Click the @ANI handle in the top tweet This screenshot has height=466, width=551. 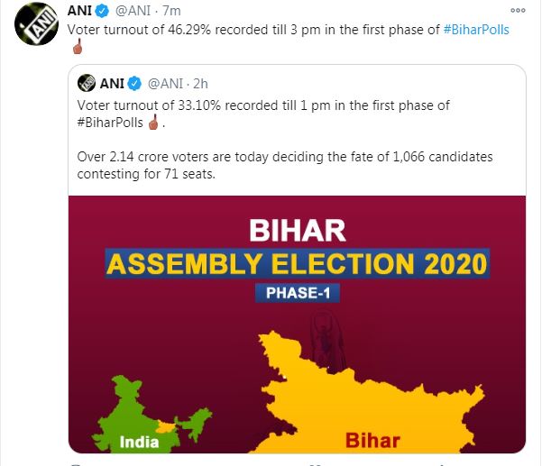[133, 11]
